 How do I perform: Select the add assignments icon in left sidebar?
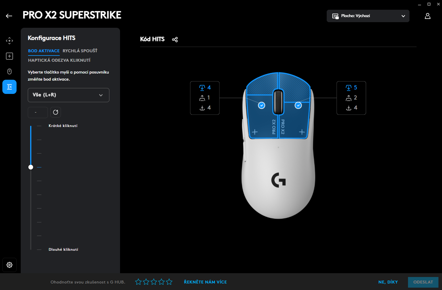9,56
